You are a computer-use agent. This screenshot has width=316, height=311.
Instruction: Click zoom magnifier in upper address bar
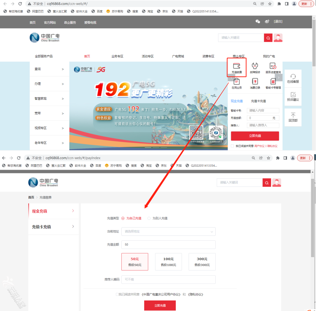pos(255,4)
